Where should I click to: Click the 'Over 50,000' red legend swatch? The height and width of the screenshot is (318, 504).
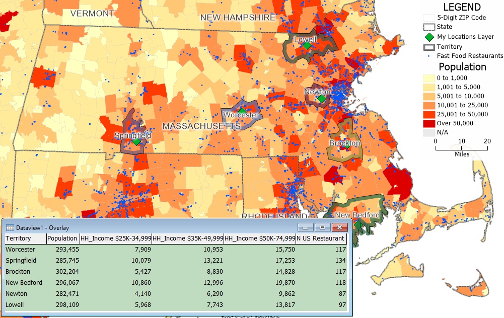(x=428, y=123)
